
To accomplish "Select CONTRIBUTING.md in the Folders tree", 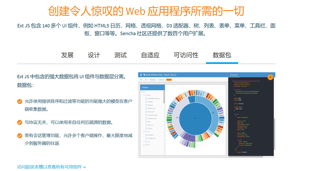I will (x=153, y=98).
